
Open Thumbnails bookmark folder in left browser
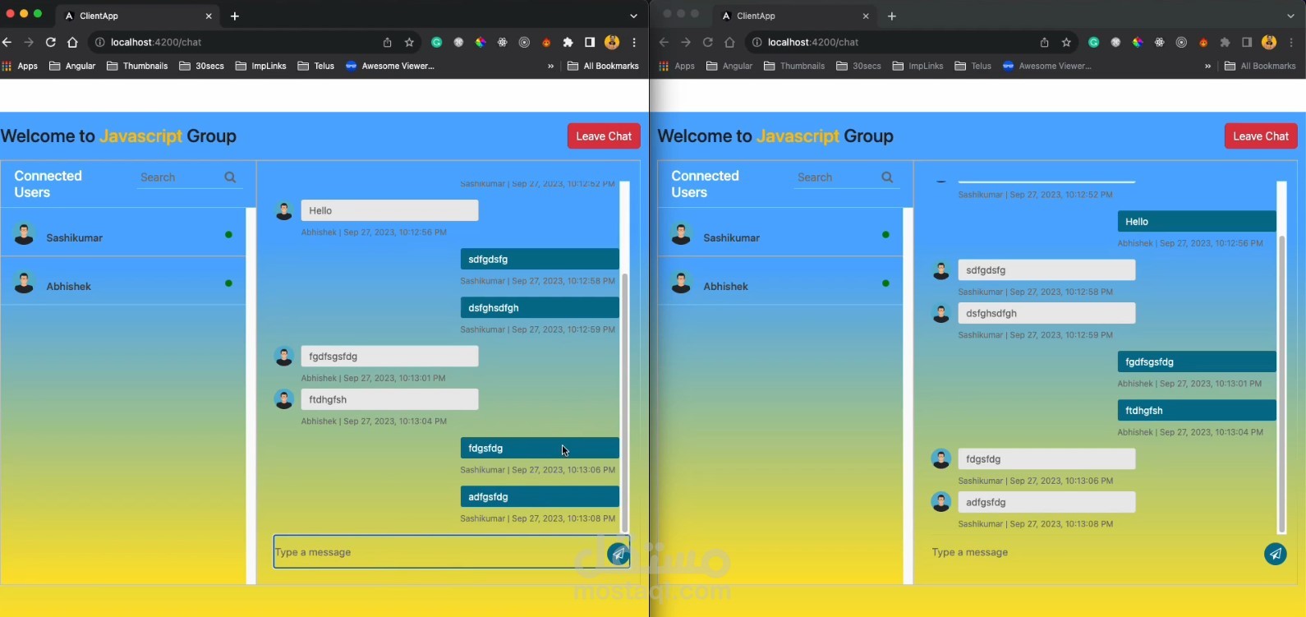click(x=137, y=66)
